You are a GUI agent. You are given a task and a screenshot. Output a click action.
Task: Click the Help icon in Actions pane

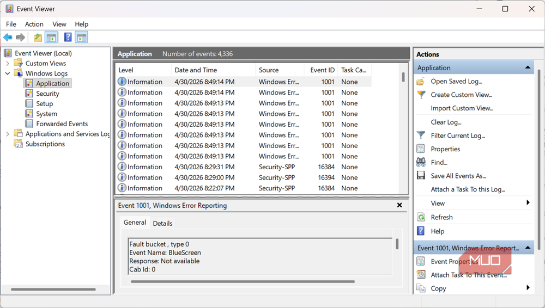tap(421, 231)
